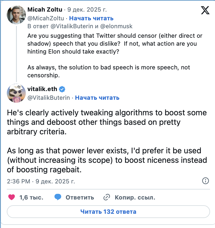The image size is (215, 228).
Task: Click the @MicahZoltu handle
Action: [x=45, y=18]
